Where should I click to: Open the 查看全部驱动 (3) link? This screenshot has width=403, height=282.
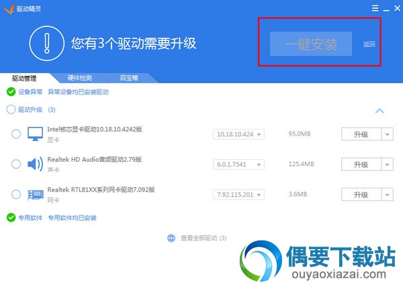204,238
